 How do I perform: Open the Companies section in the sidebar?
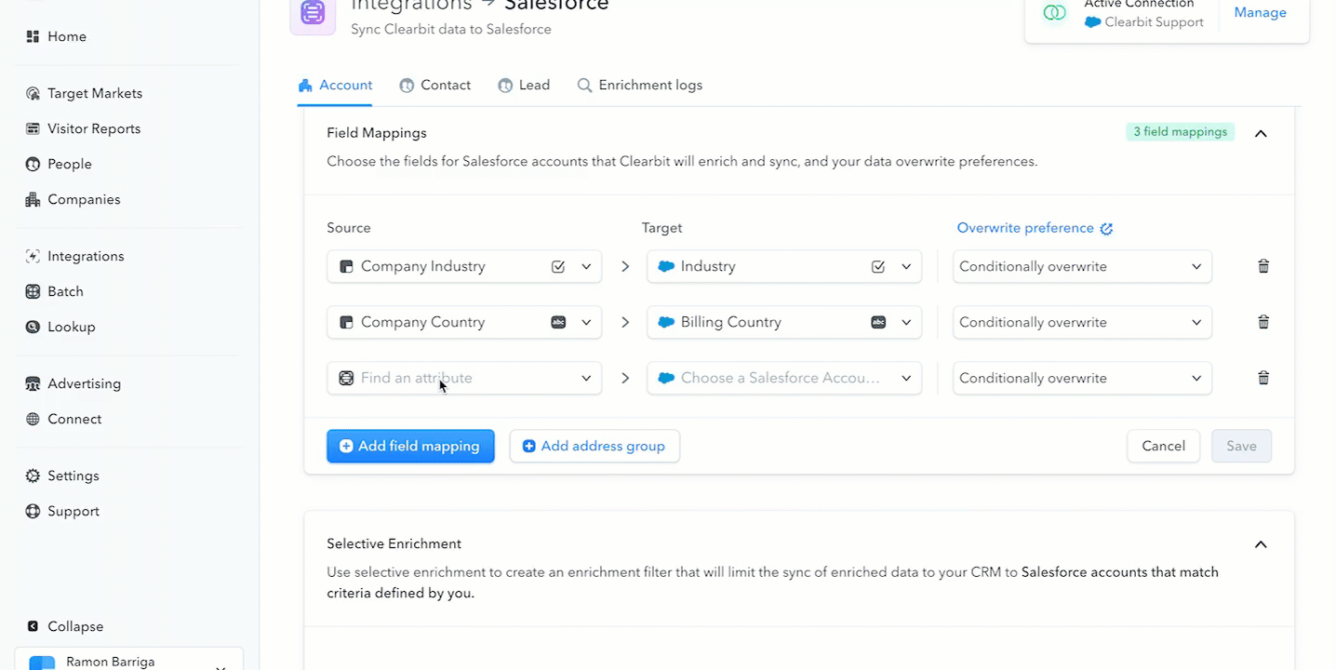pyautogui.click(x=83, y=198)
